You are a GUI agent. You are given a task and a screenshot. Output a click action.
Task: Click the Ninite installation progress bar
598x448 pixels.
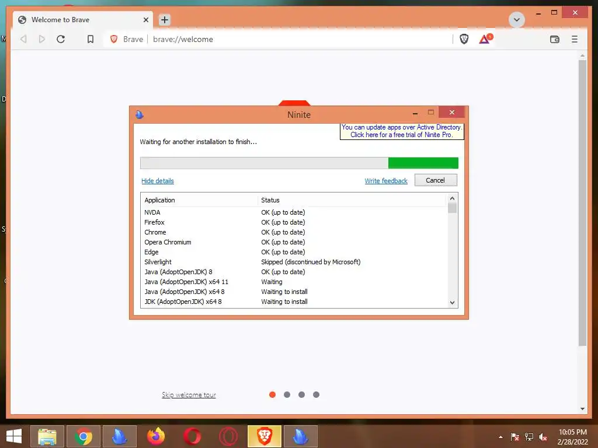[299, 163]
